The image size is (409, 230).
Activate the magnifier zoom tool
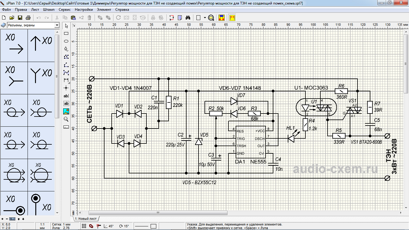click(x=66, y=119)
